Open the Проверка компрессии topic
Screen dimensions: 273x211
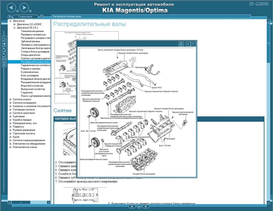[x=33, y=34]
